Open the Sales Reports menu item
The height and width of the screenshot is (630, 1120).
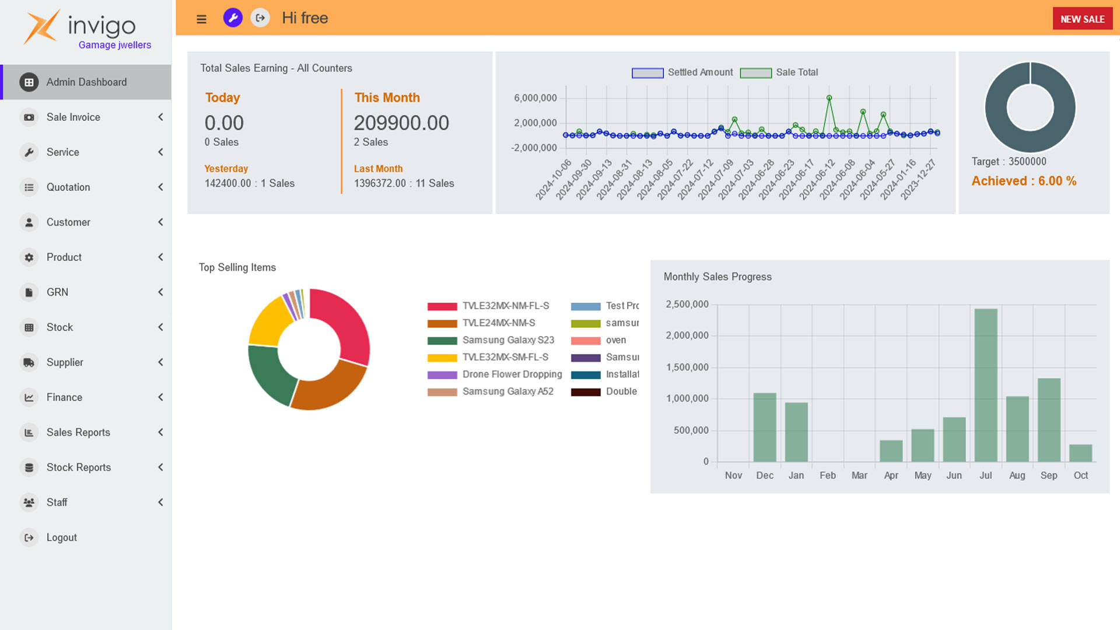pos(86,432)
